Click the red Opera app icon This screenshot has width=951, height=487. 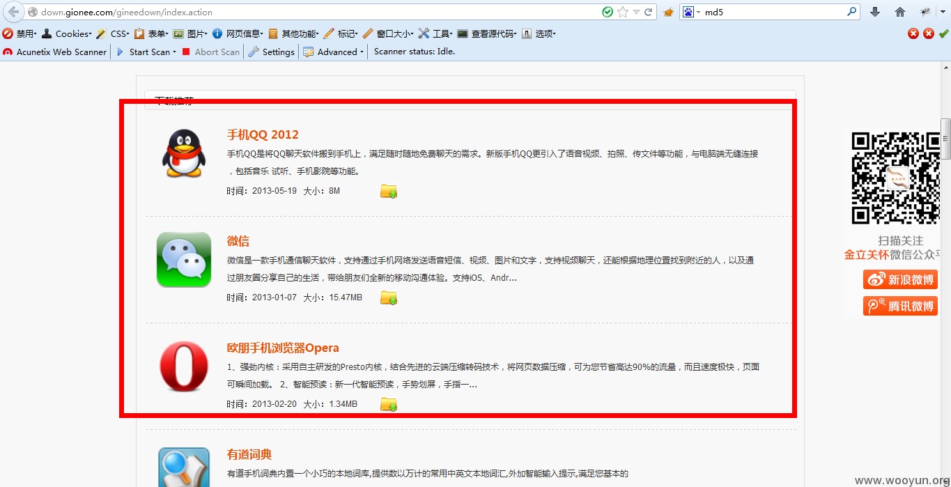[184, 366]
